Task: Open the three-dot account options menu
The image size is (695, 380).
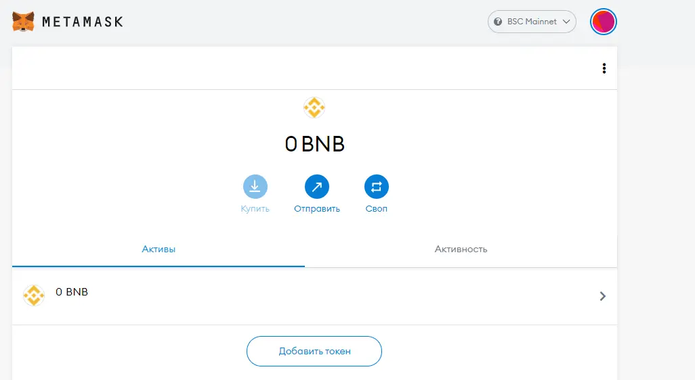Action: [x=604, y=68]
